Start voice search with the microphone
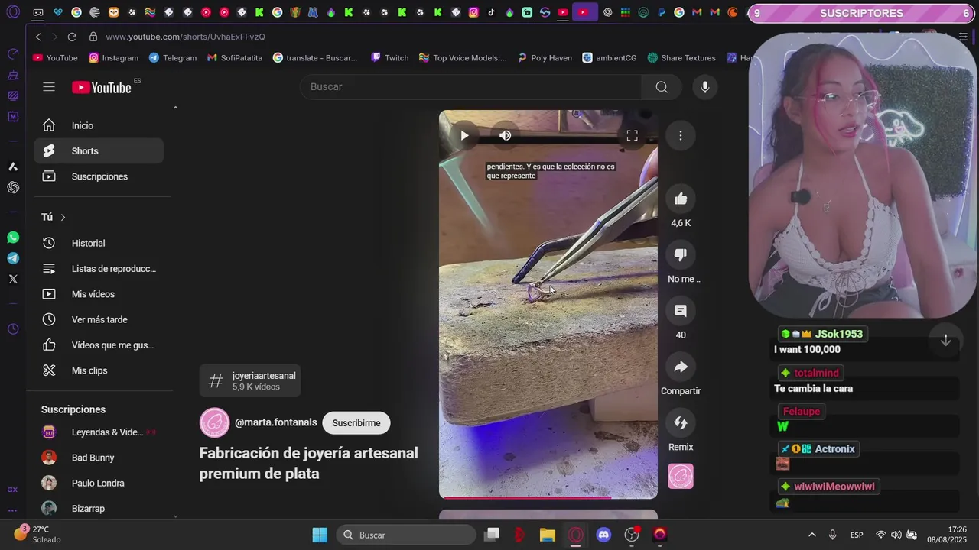979x550 pixels. point(705,87)
